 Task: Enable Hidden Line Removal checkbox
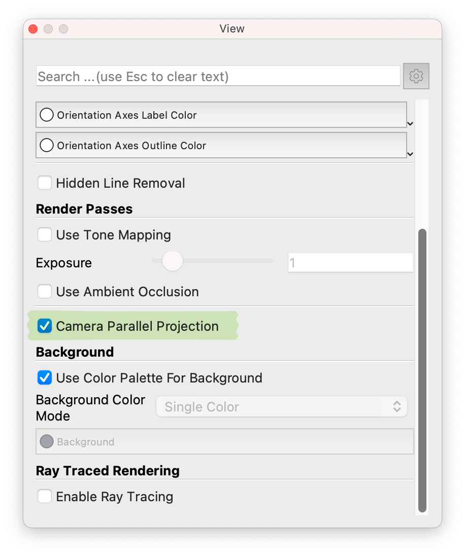(45, 183)
